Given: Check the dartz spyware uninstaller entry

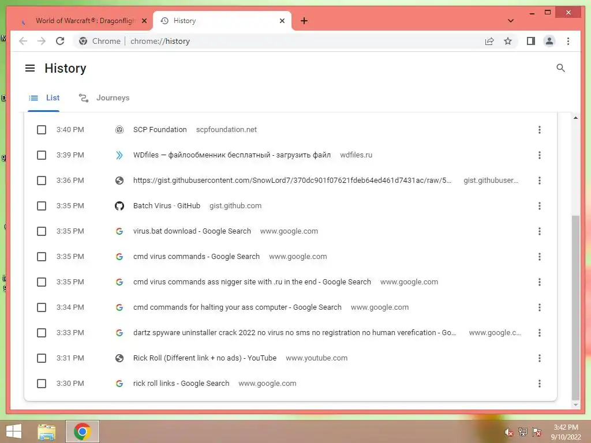Looking at the screenshot, I should 42,333.
